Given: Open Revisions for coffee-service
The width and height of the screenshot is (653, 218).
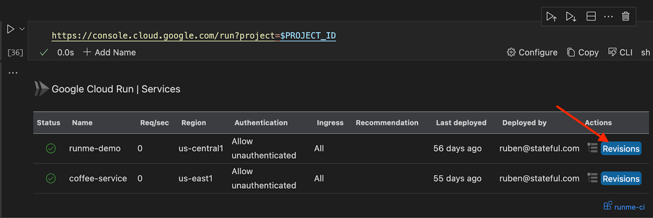Looking at the screenshot, I should tap(621, 179).
